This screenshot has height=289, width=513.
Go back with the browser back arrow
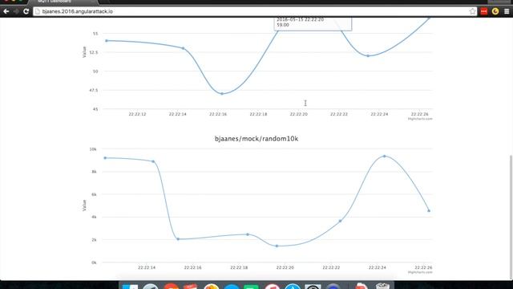pos(6,11)
